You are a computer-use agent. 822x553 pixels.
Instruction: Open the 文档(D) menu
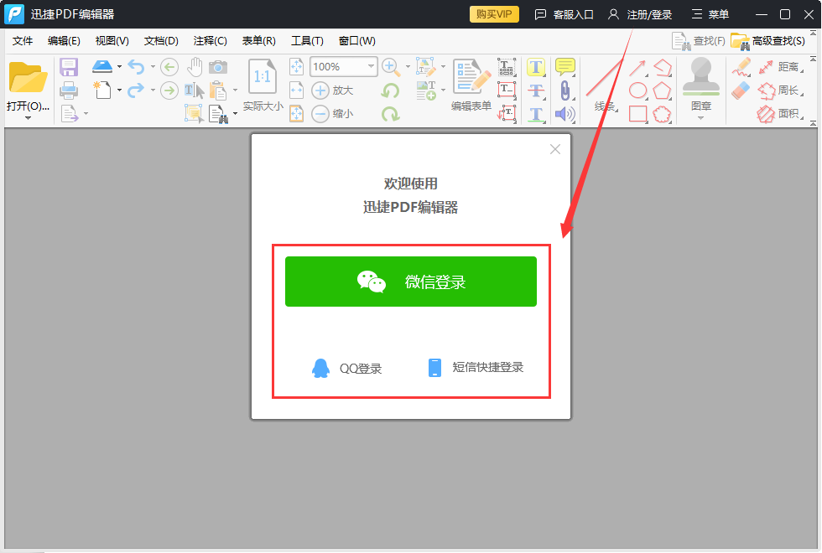(x=161, y=41)
